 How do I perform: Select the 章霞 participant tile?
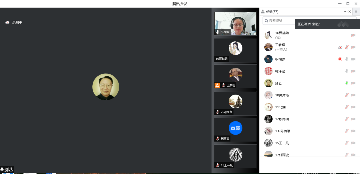[235, 129]
